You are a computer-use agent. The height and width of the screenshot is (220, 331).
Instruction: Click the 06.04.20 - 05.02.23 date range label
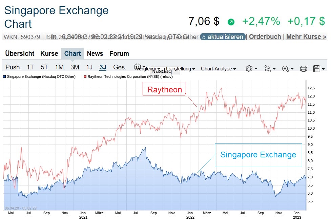click(x=20, y=208)
